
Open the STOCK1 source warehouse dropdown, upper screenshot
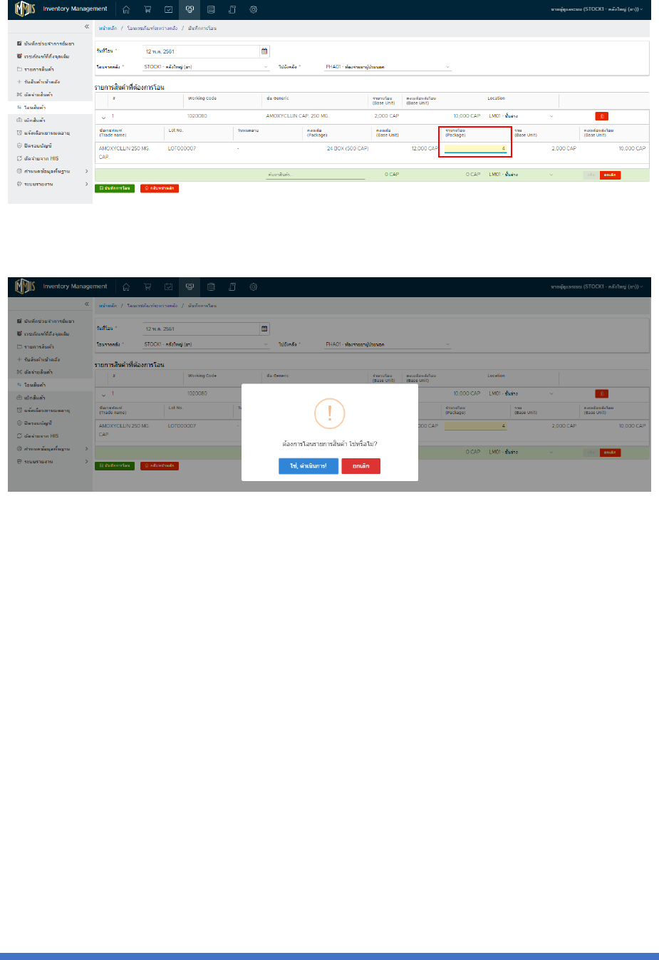[206, 67]
